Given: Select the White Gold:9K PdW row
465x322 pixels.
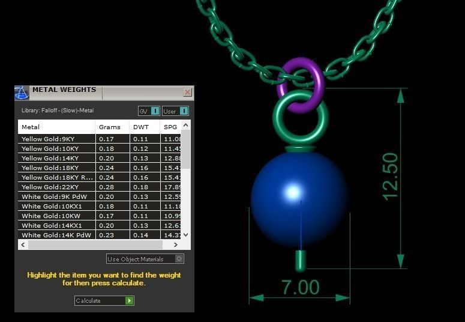Looking at the screenshot, I should [100, 196].
